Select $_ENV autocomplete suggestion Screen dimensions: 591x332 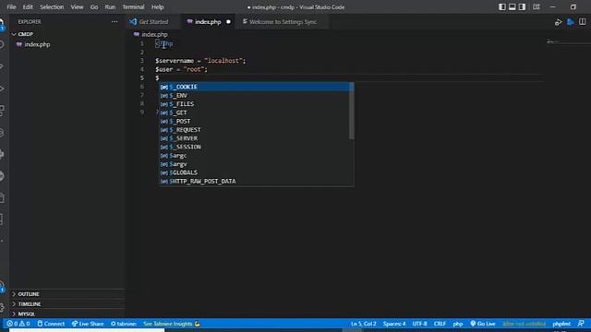[x=255, y=96]
